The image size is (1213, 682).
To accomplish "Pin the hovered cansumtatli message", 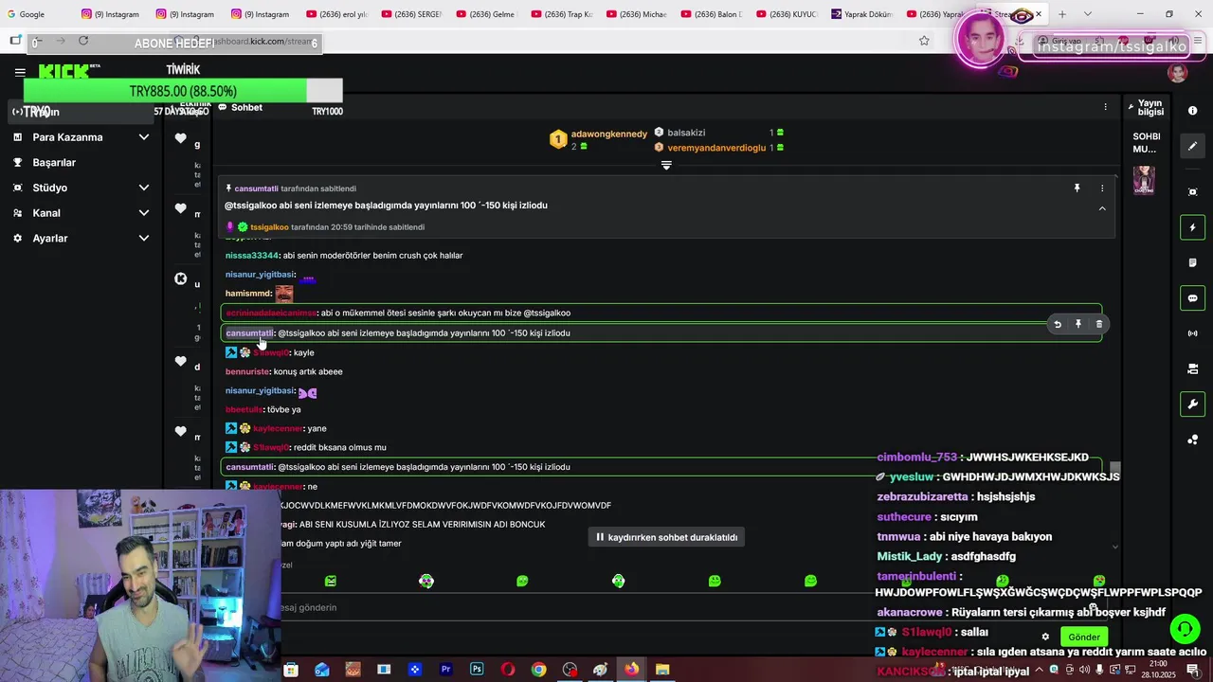I will [1078, 324].
